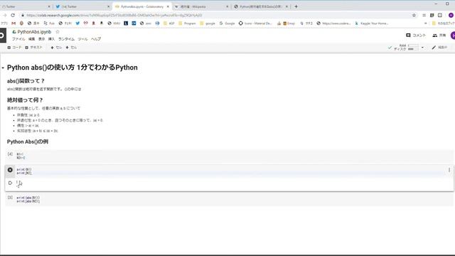Open the ツール menu
The height and width of the screenshot is (256, 455).
click(82, 39)
